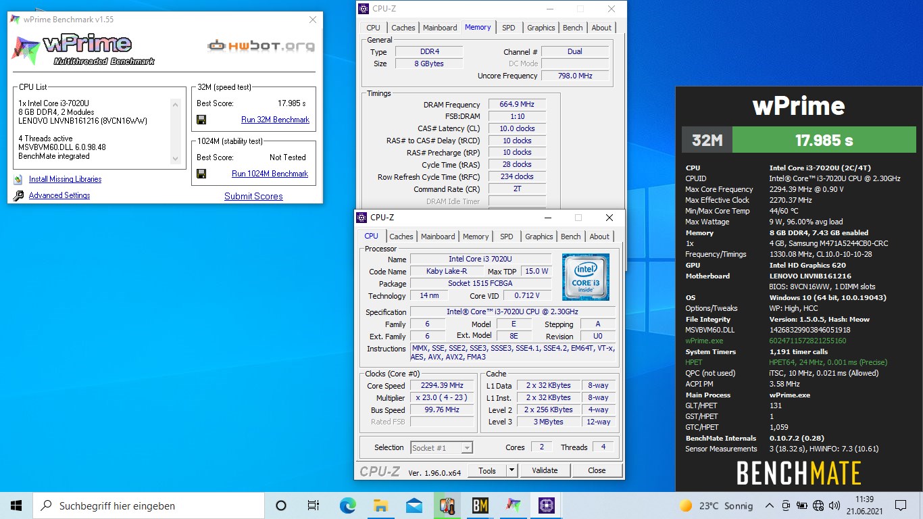The image size is (923, 519).
Task: Click the Validate button in CPU-Z
Action: [x=545, y=470]
